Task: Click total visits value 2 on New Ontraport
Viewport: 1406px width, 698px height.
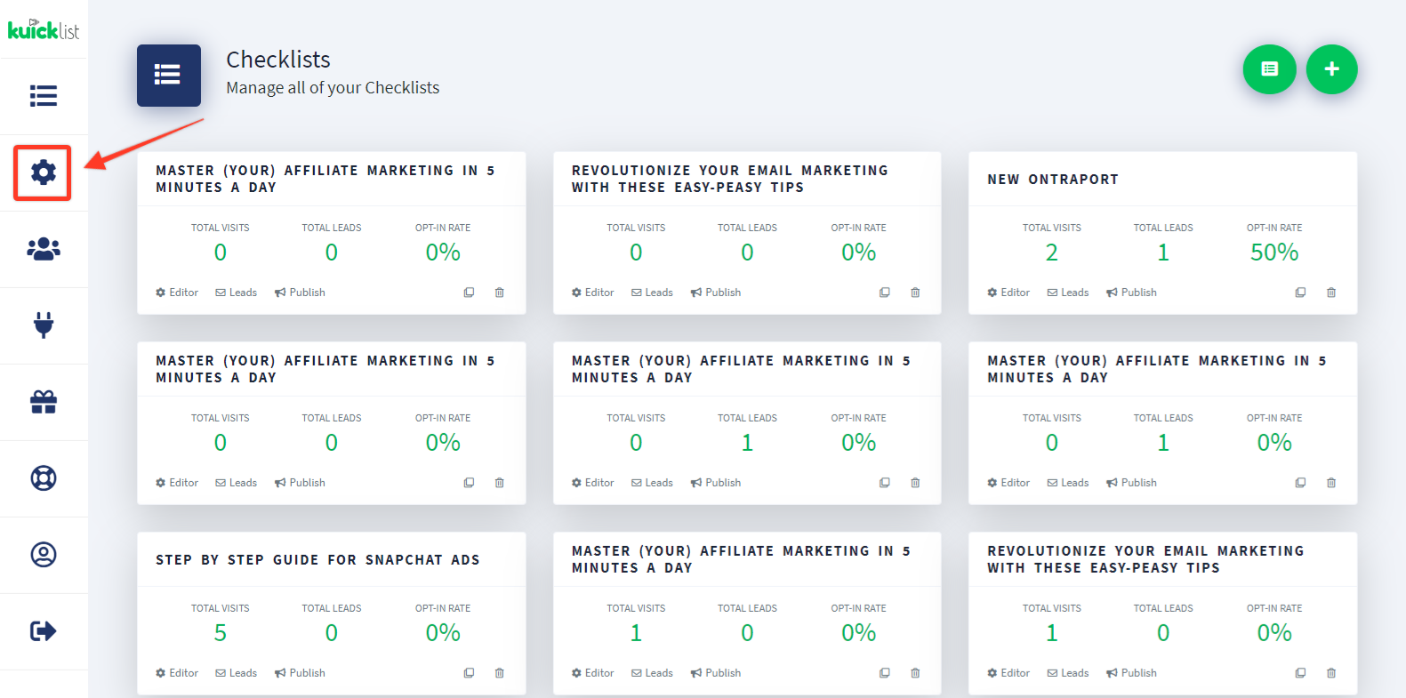Action: pos(1052,253)
